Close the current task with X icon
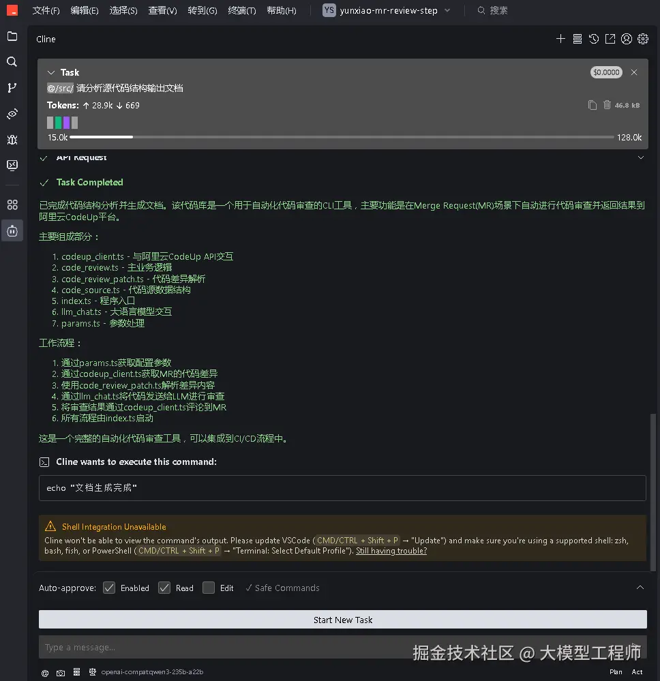This screenshot has height=681, width=660. click(x=634, y=72)
